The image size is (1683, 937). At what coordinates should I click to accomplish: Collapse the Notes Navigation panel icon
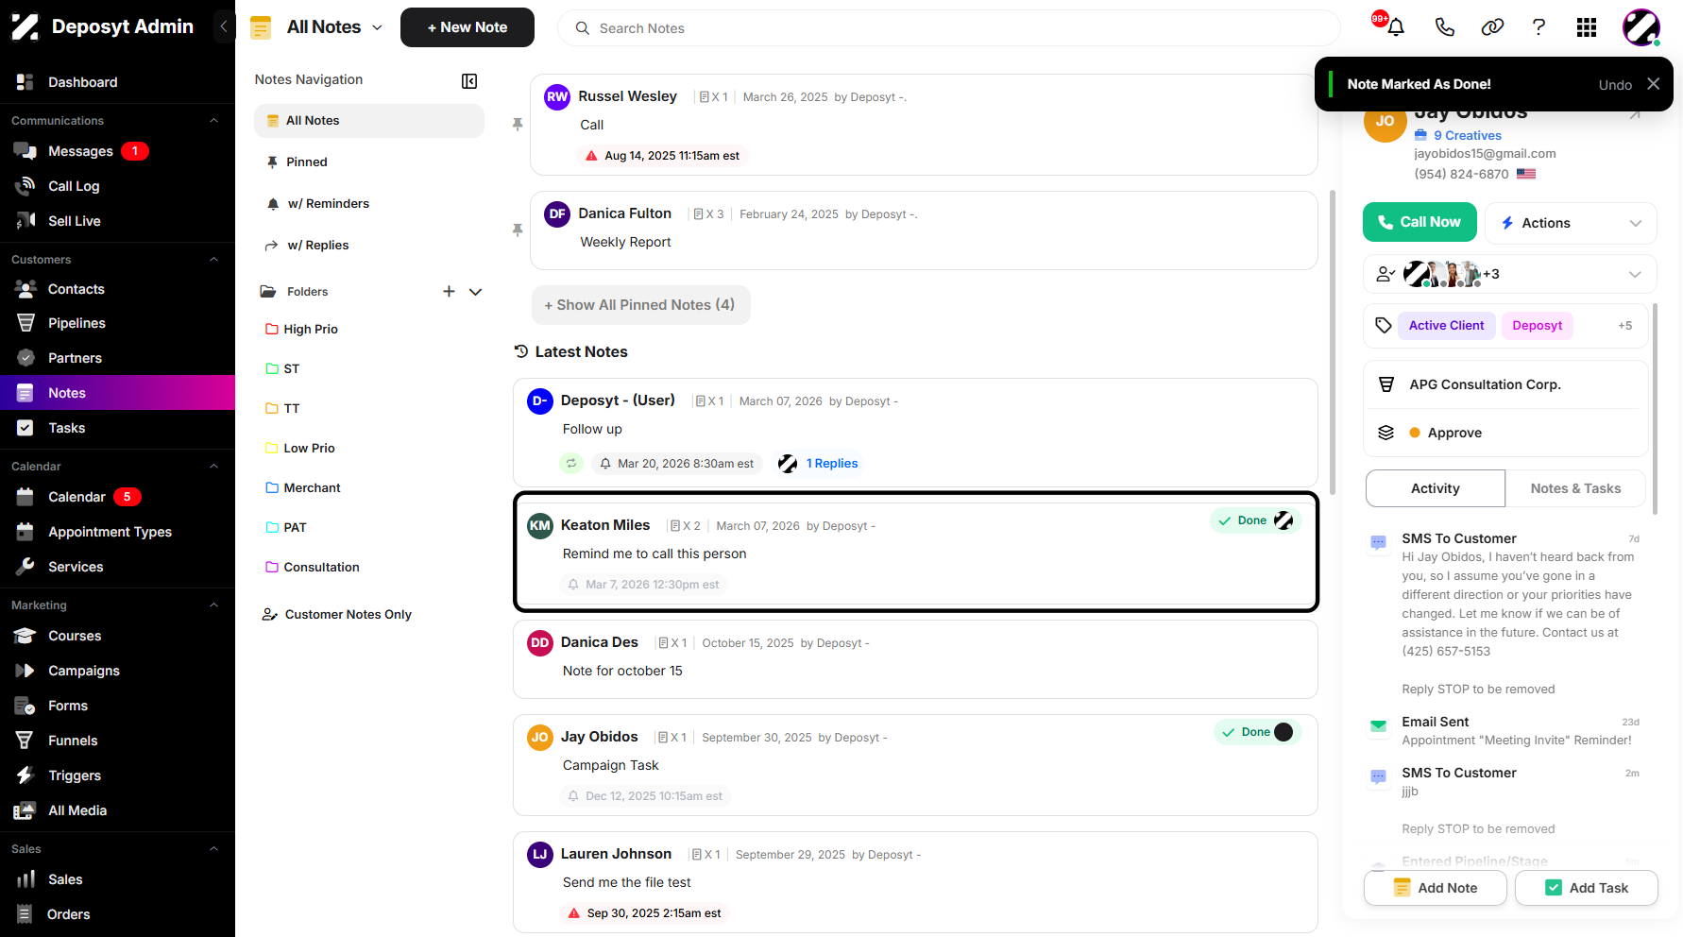coord(469,81)
